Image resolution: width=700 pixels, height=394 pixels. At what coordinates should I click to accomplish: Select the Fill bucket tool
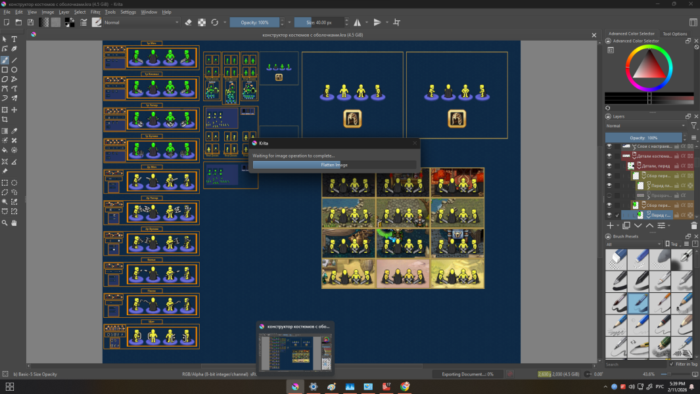pos(5,150)
